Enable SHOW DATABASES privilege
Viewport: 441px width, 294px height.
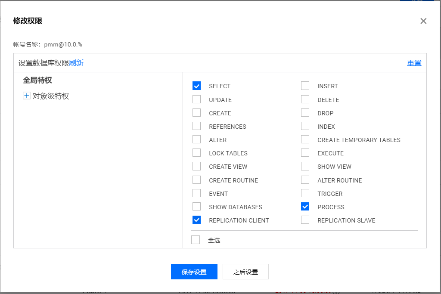(197, 207)
